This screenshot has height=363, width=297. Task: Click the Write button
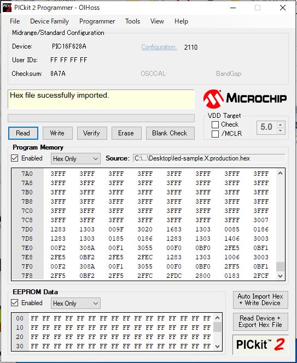pos(57,133)
